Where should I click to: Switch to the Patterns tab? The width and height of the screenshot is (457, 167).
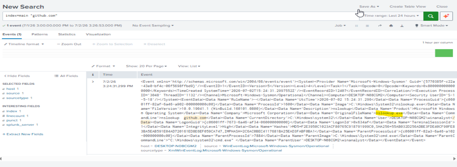[x=39, y=34]
